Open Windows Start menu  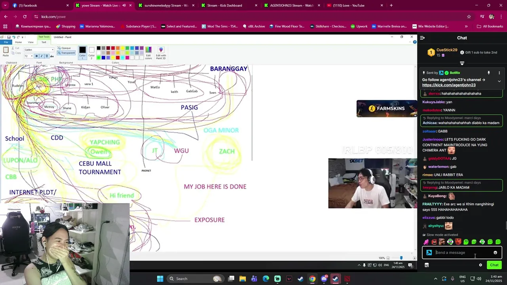(x=160, y=279)
